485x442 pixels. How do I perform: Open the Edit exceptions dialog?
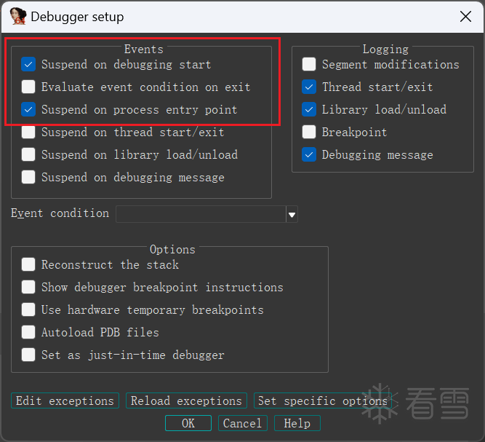65,401
